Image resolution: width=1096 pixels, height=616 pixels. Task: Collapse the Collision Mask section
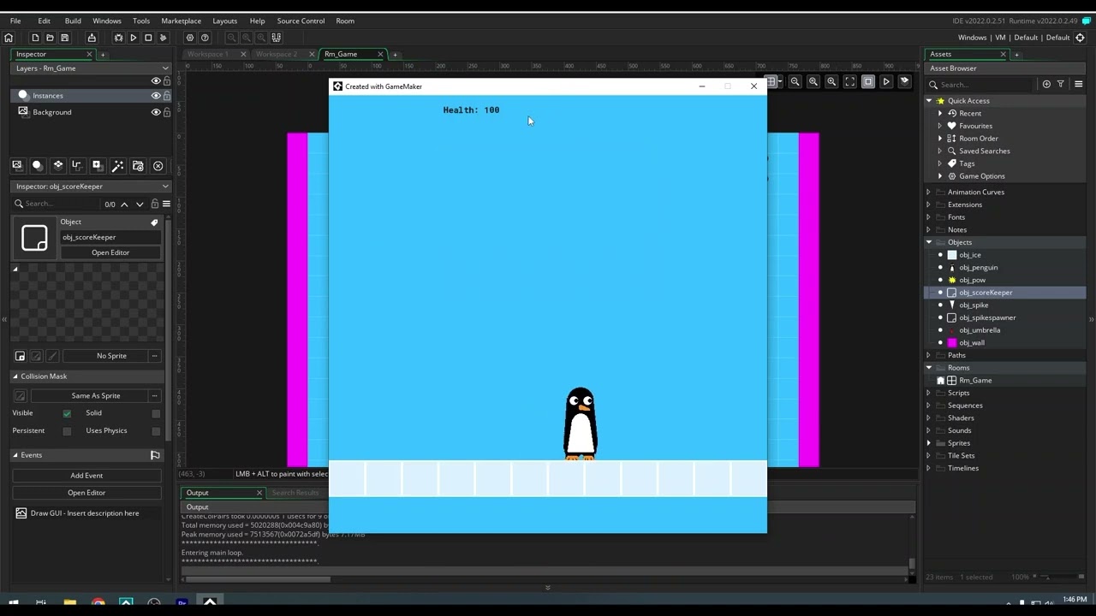point(15,376)
